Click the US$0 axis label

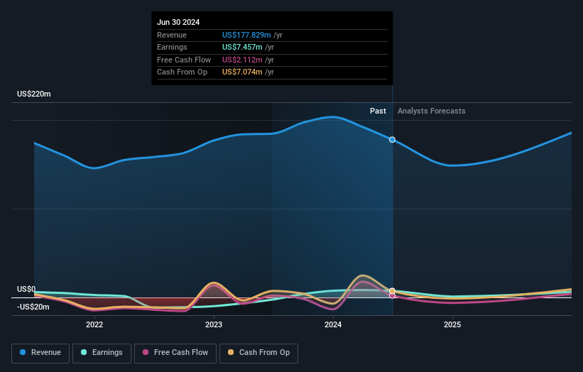click(26, 289)
